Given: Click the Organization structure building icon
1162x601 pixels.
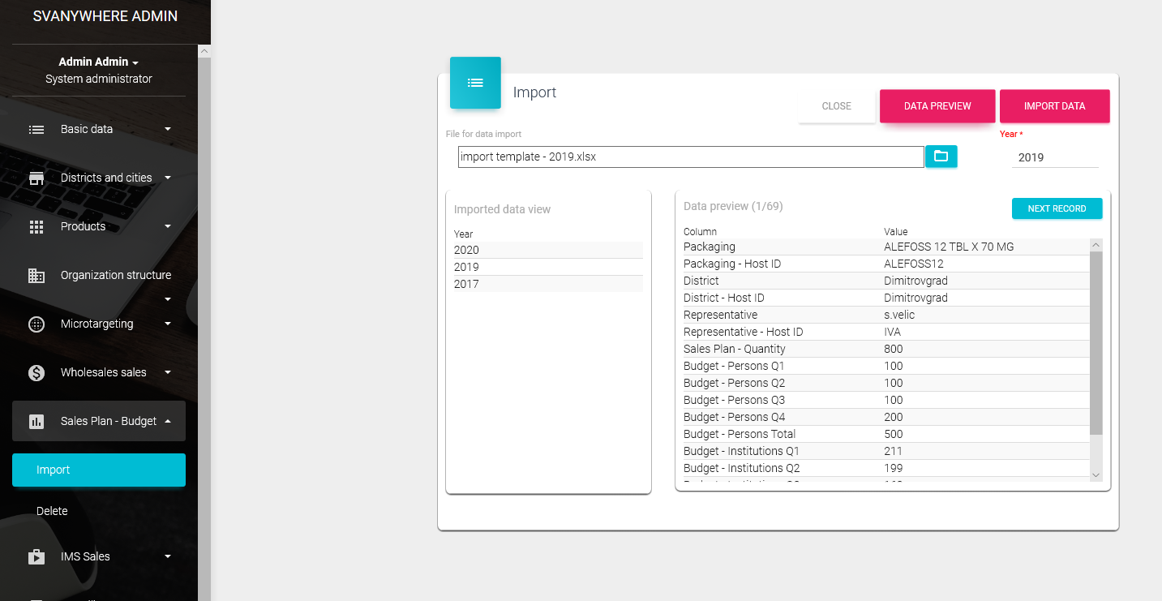Looking at the screenshot, I should [x=36, y=276].
